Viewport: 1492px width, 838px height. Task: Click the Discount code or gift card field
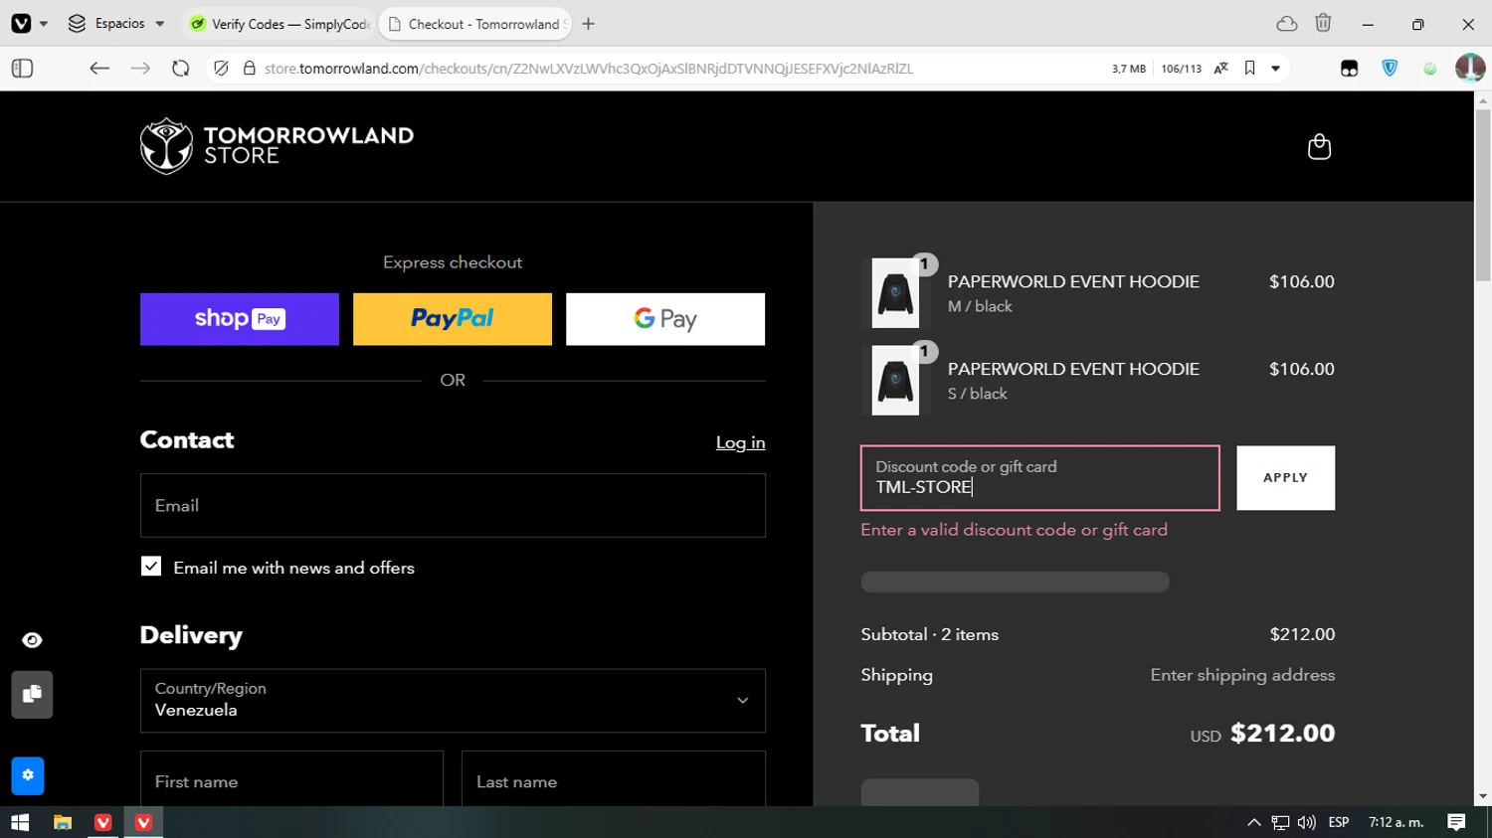[1040, 478]
